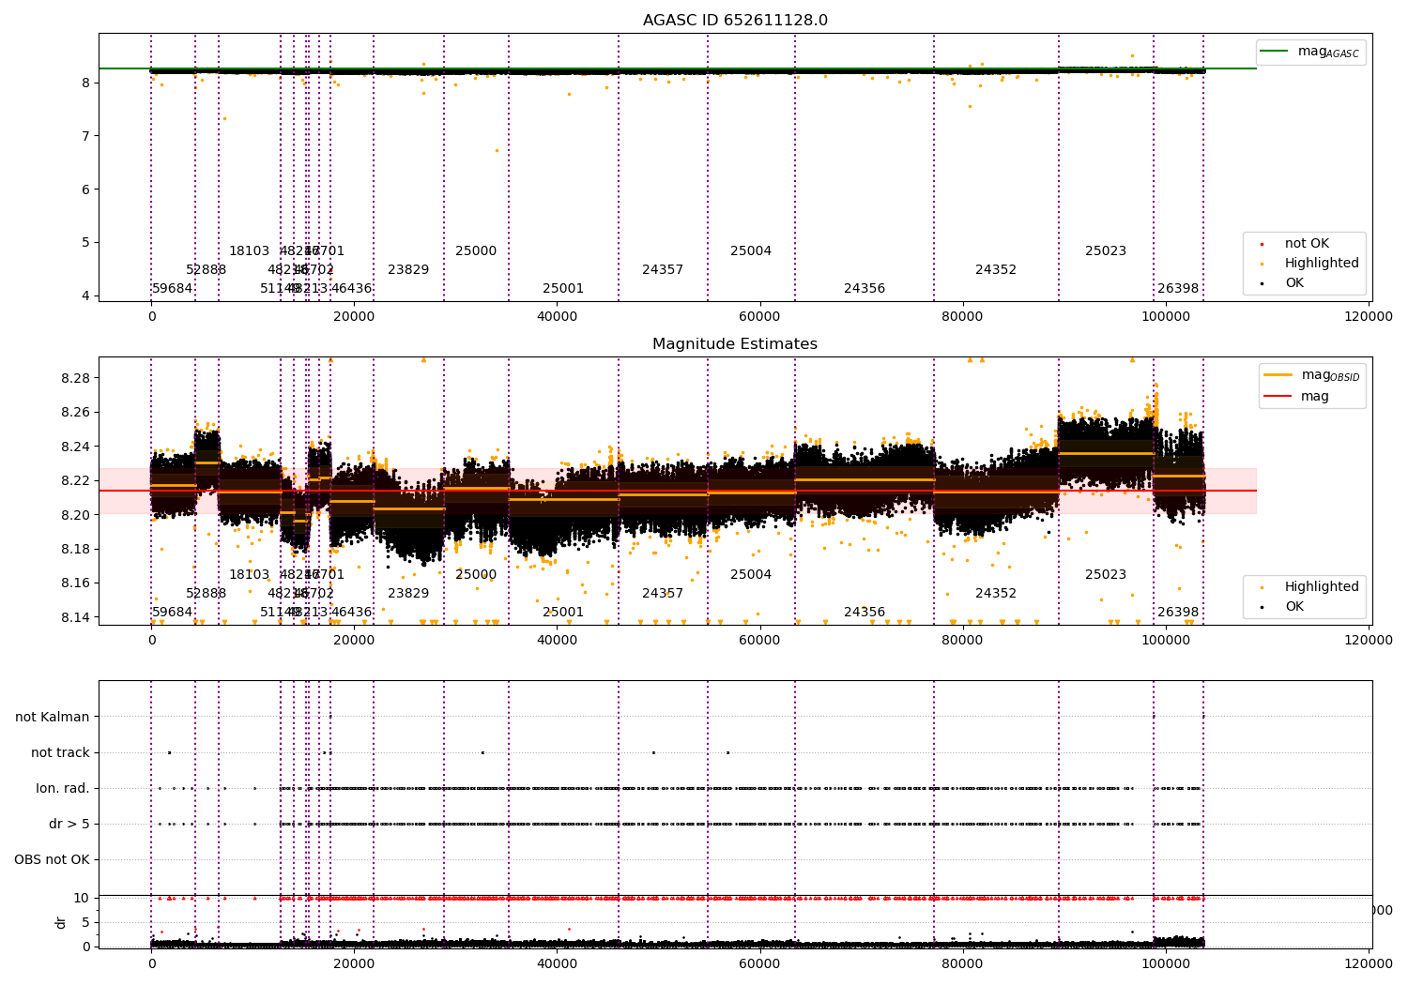Select the mag AGASC legend entry

1311,52
